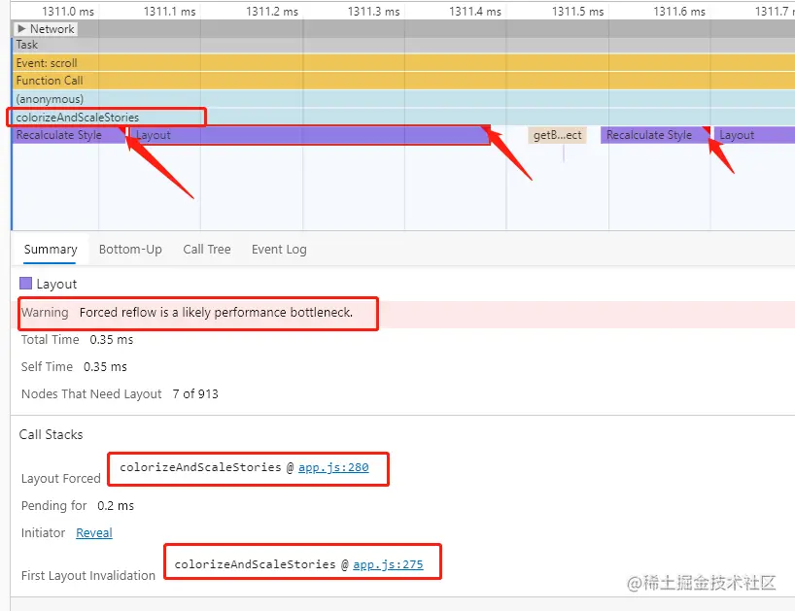Select the Event: scroll entry

click(x=403, y=63)
